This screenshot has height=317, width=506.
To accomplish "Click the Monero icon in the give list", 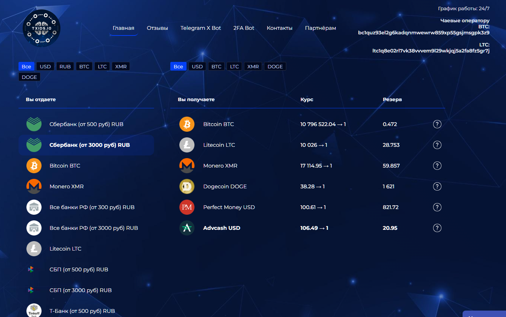I will click(34, 186).
